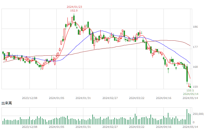Click the tallest volume bar near 2024/05/14
The height and width of the screenshot is (131, 204).
coord(187,117)
